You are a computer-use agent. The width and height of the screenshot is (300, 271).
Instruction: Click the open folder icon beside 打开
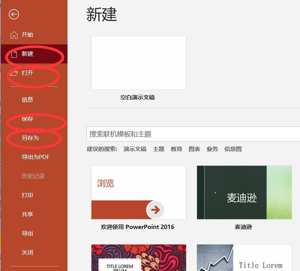14,73
